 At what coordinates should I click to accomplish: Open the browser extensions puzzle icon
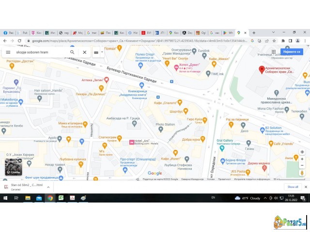[283, 41]
